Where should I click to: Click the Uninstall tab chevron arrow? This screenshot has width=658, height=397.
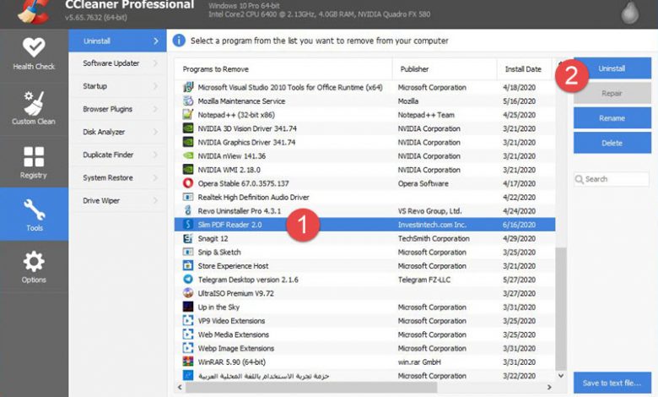[156, 41]
